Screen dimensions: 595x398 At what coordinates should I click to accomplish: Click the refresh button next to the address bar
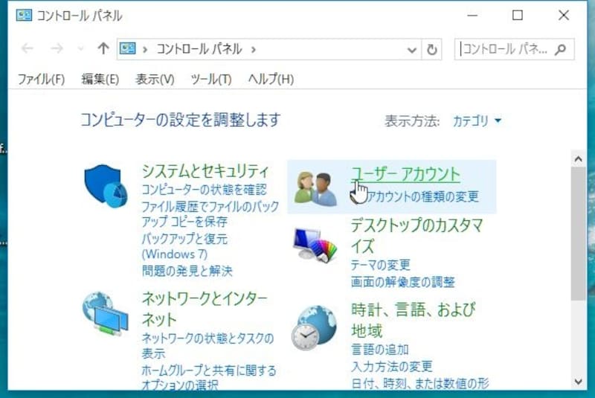point(432,49)
